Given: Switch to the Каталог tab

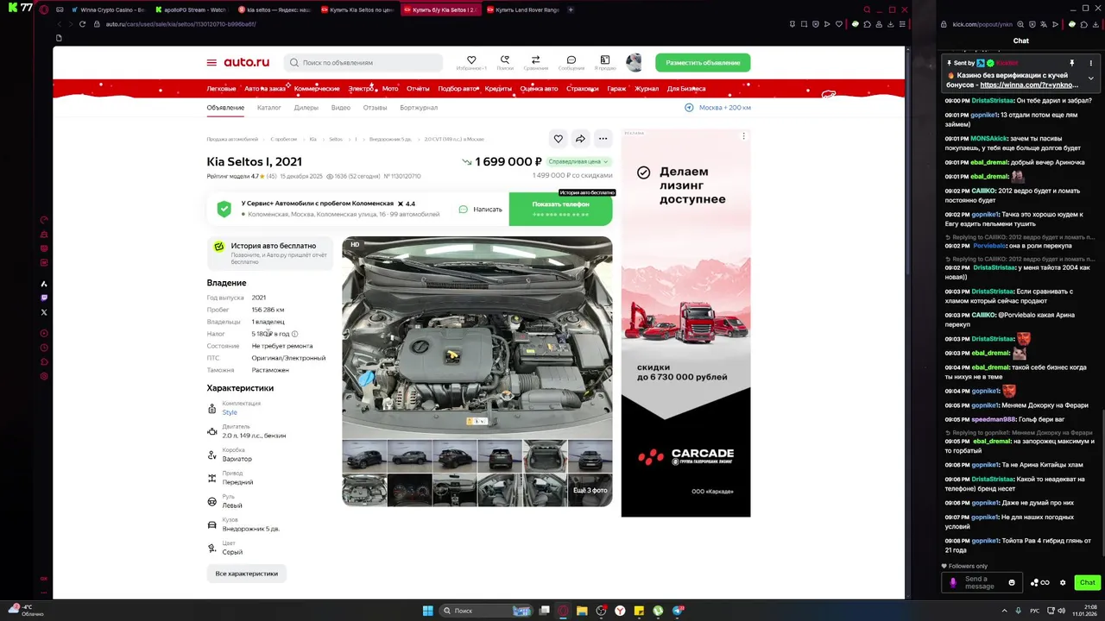Looking at the screenshot, I should tap(269, 108).
